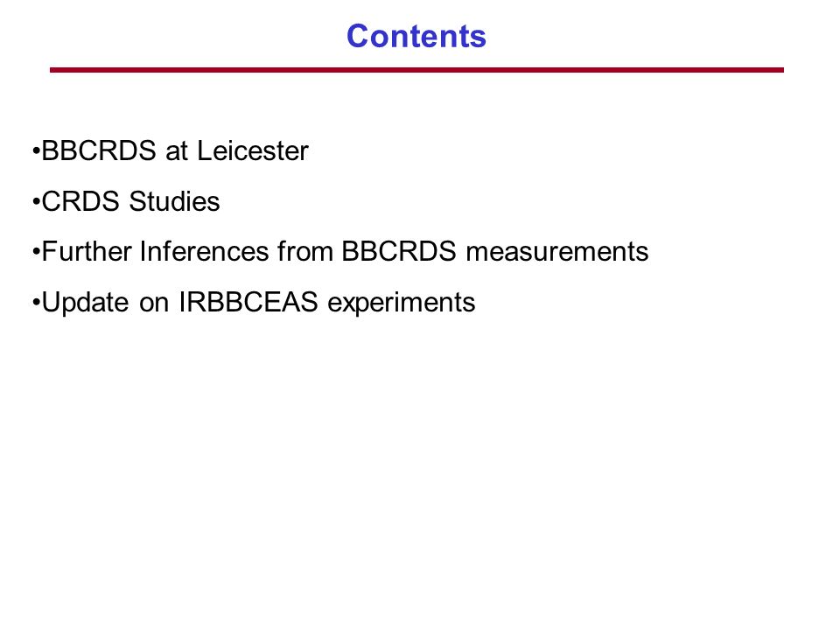Click the word "measurements" in third bullet

point(557,251)
